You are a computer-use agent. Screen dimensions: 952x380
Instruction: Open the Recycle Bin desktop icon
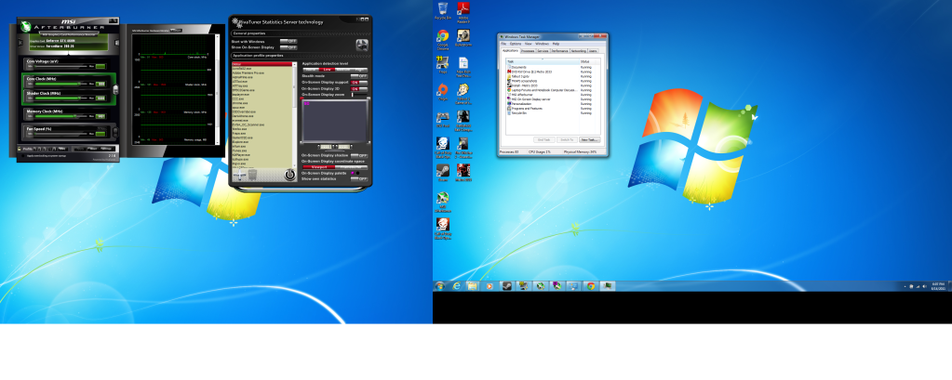point(443,10)
